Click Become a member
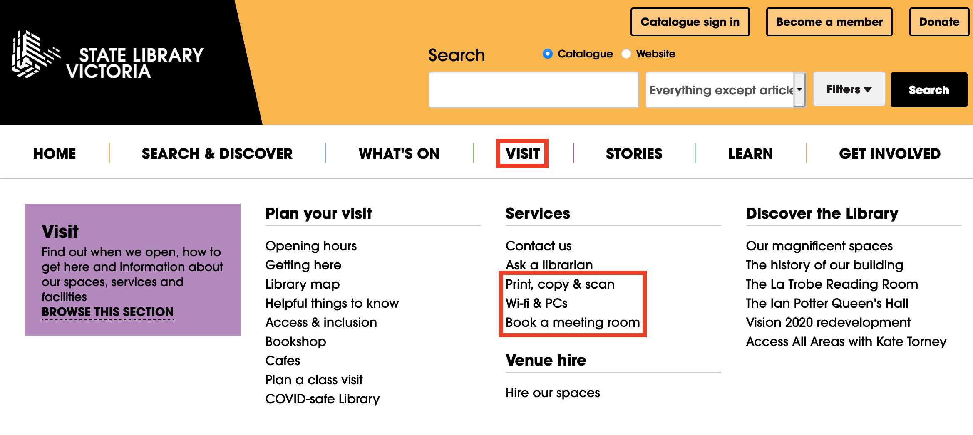Image resolution: width=973 pixels, height=435 pixels. pyautogui.click(x=829, y=22)
